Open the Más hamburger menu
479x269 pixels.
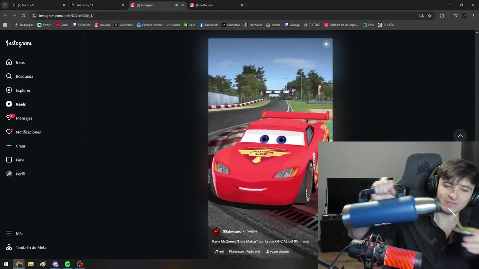pyautogui.click(x=15, y=234)
